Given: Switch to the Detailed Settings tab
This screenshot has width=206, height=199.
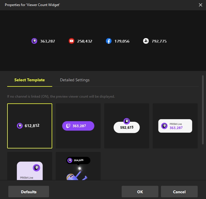Looking at the screenshot, I should point(75,80).
